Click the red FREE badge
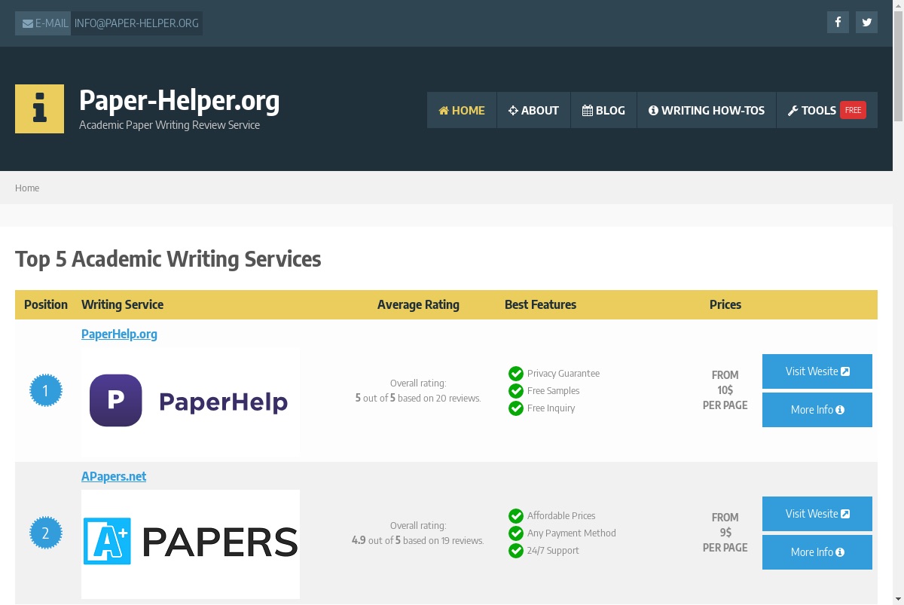Screen dimensions: 904x605 pos(853,110)
